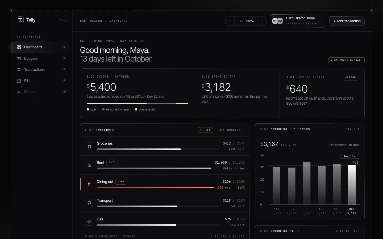Click the "$62 left" Transport text
383x239 pixels.
[237, 206]
